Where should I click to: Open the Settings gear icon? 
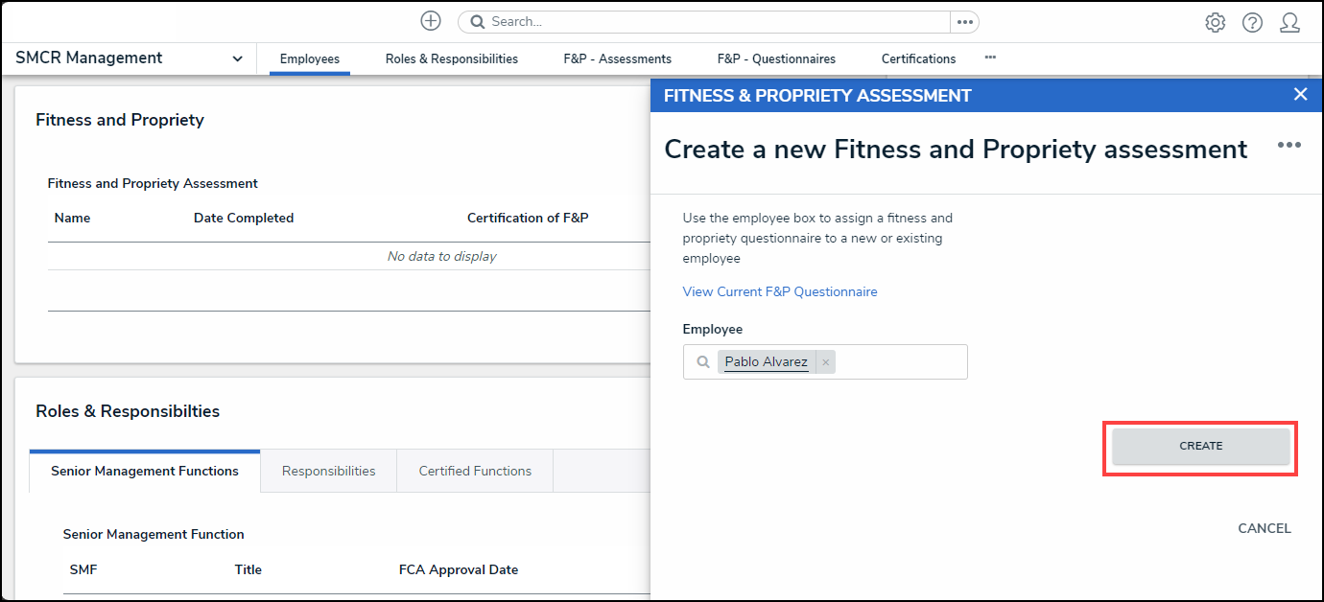coord(1215,22)
